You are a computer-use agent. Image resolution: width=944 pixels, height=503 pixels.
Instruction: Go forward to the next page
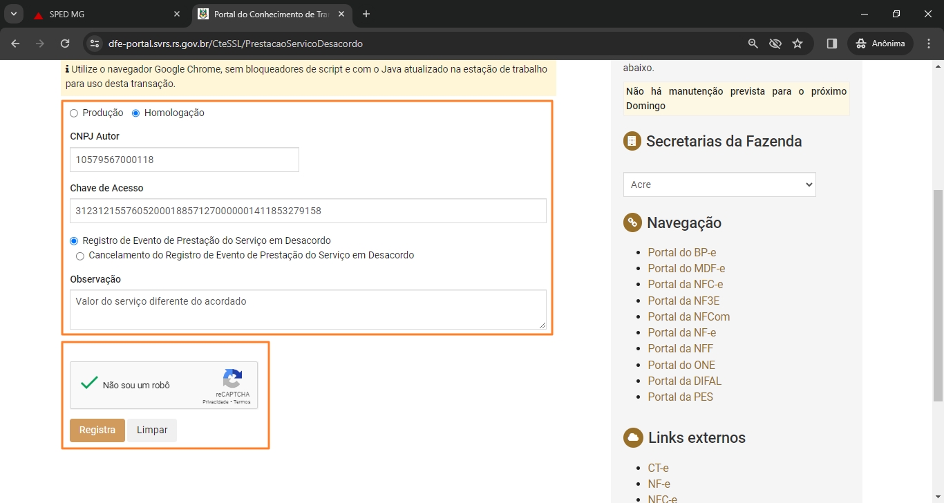click(x=40, y=44)
